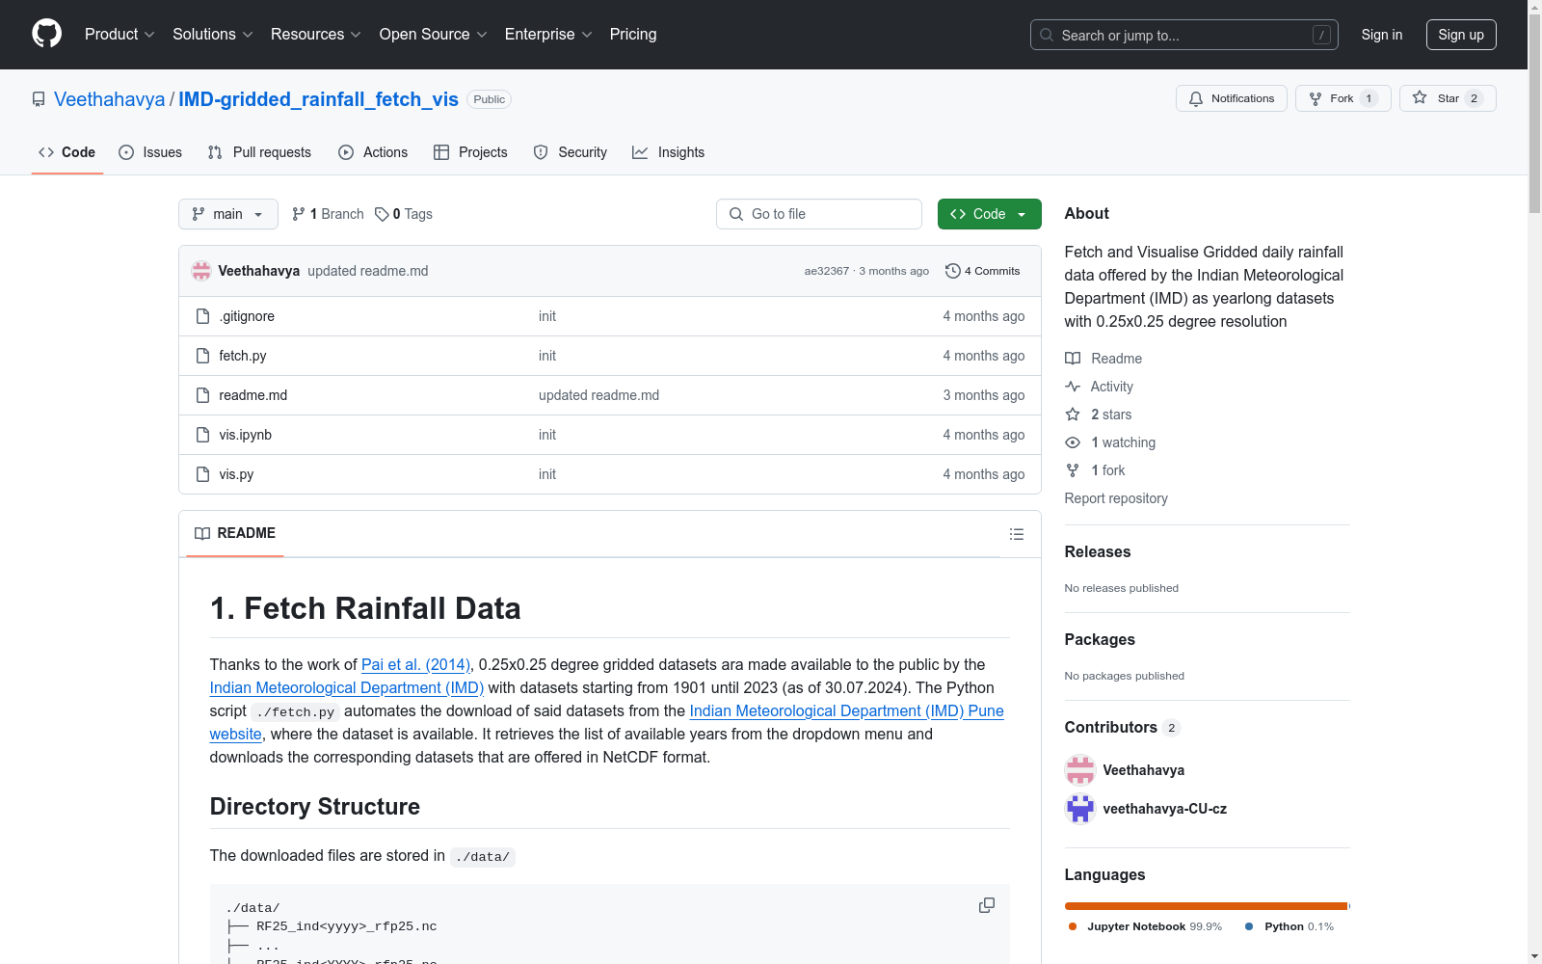The image size is (1542, 964).
Task: Switch to the Code tab
Action: [x=66, y=152]
